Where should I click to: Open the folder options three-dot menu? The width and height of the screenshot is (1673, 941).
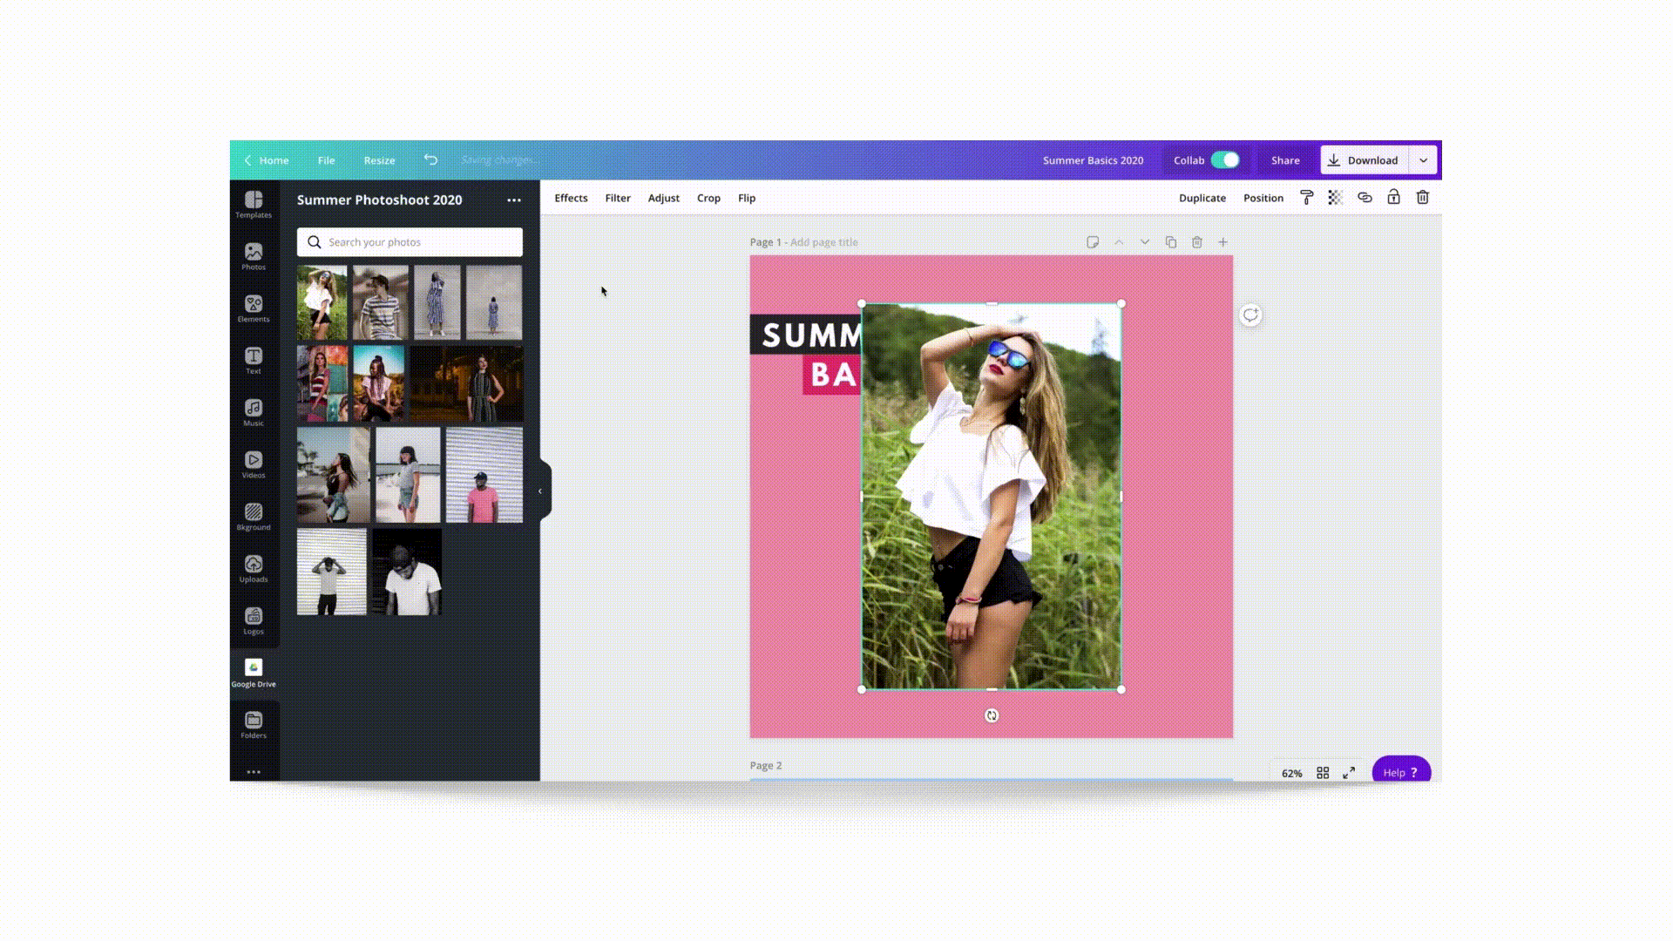(x=514, y=200)
